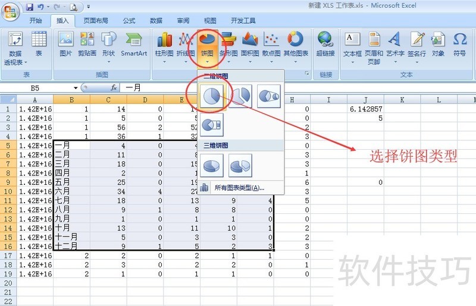This screenshot has width=476, height=306.
Task: Choose the pie of pie chart
Action: coord(269,96)
